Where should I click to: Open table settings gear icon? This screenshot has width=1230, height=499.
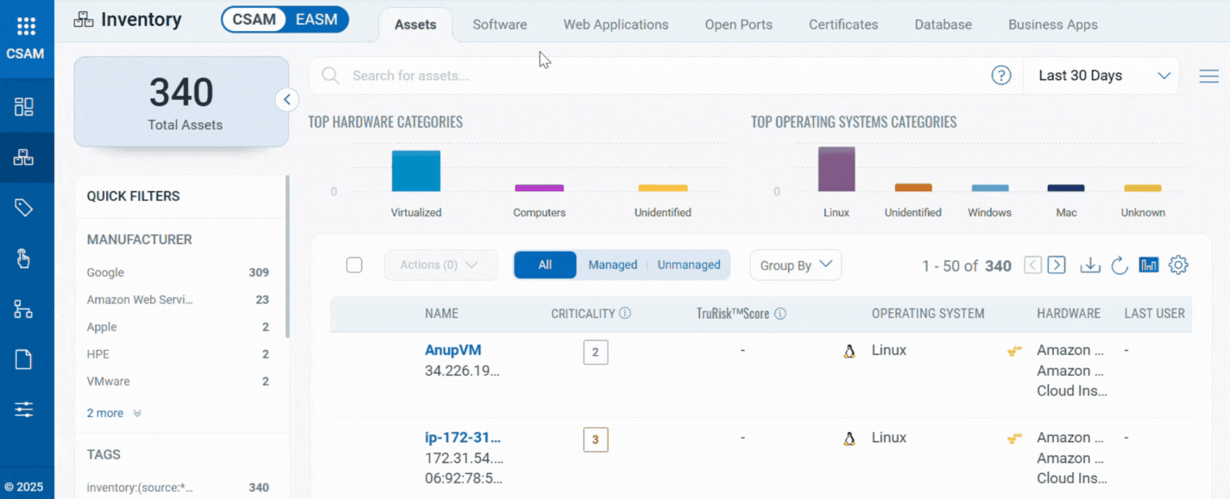coord(1178,265)
